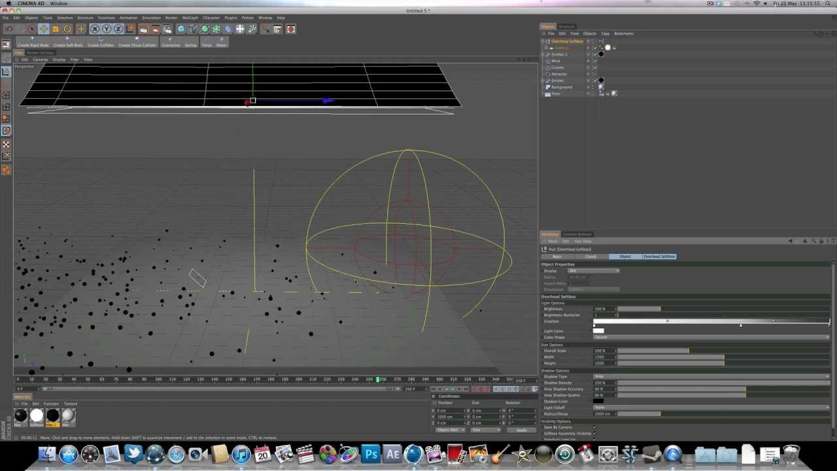
Task: Toggle the Z axis lock button
Action: [118, 29]
